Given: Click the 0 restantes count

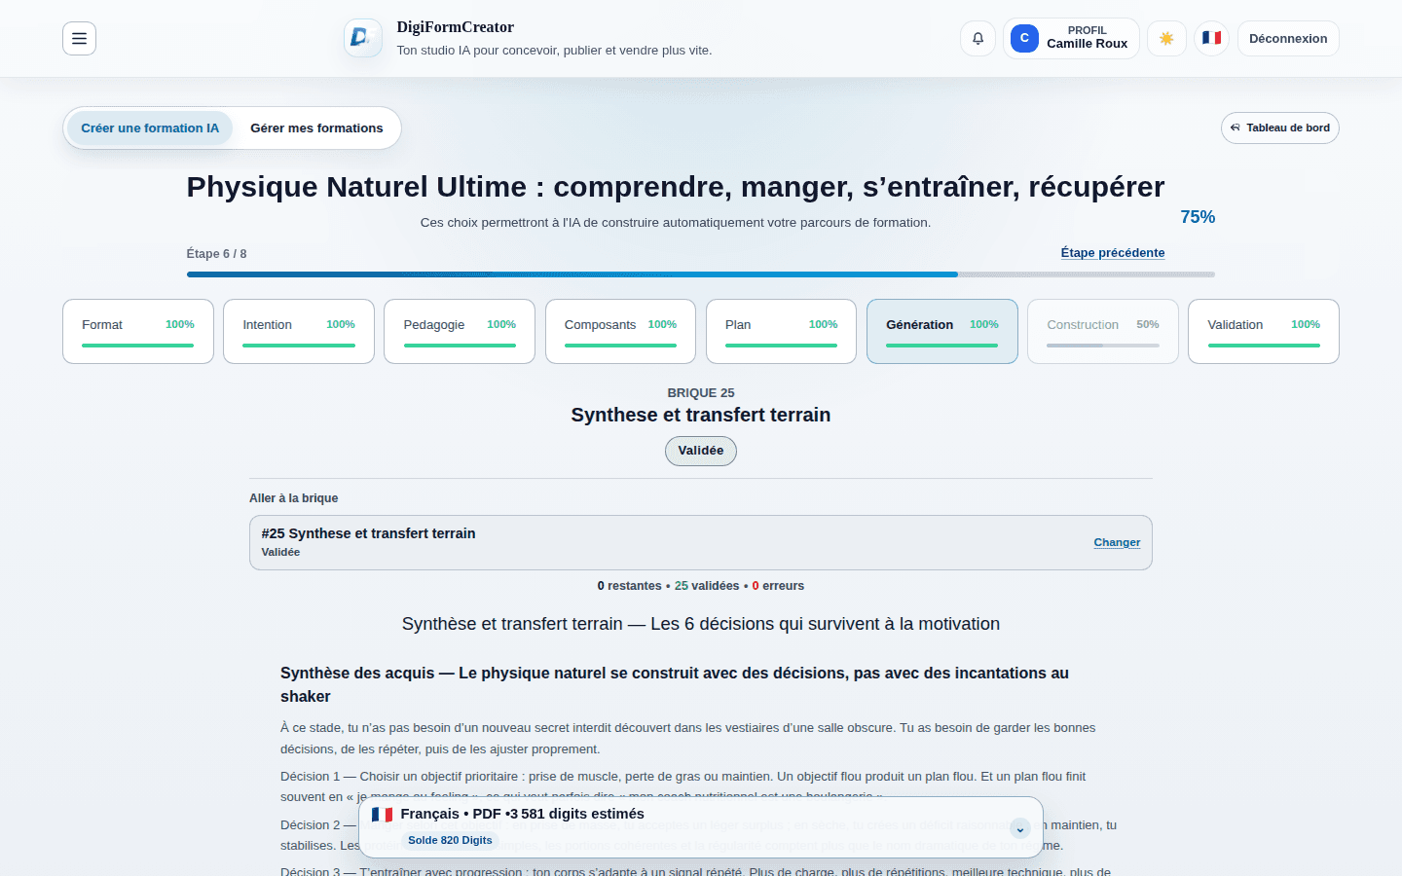Looking at the screenshot, I should 630,586.
